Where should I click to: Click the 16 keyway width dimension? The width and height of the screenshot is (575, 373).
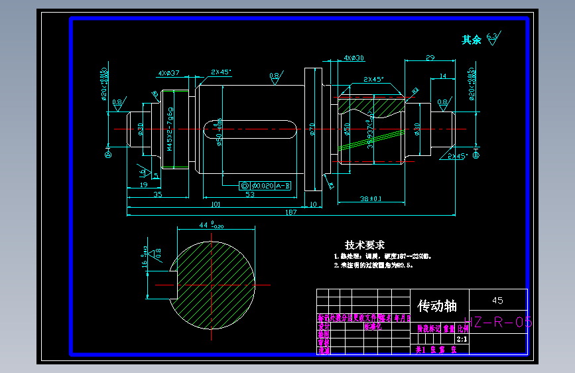pos(144,257)
